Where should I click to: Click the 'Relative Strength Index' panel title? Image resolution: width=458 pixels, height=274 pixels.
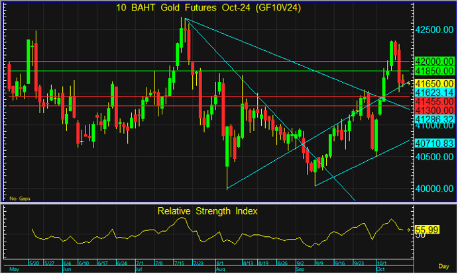207,211
